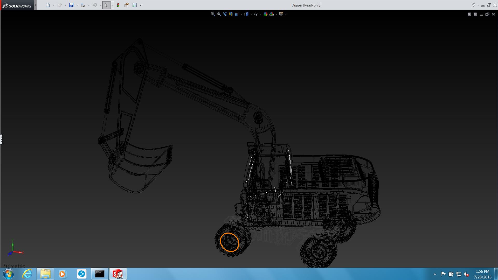Click the Zoom to Fit icon

(x=213, y=14)
